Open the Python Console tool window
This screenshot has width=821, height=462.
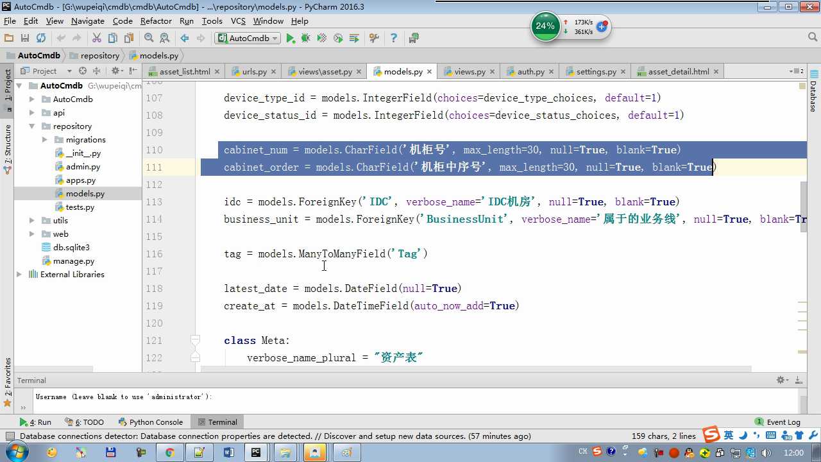tap(151, 422)
